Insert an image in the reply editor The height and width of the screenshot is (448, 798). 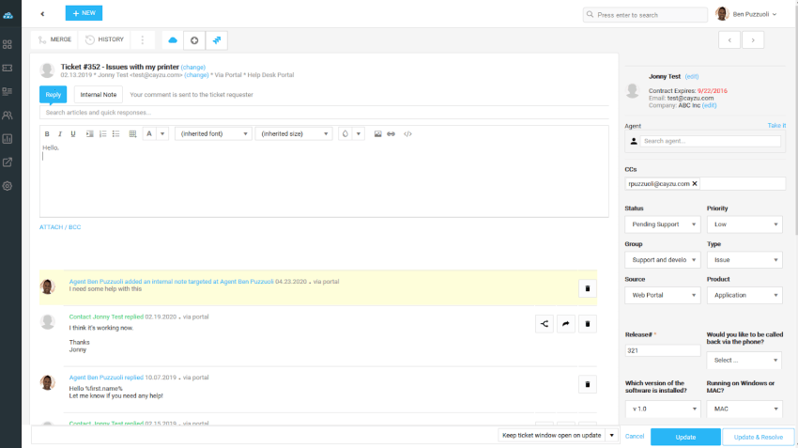[377, 134]
